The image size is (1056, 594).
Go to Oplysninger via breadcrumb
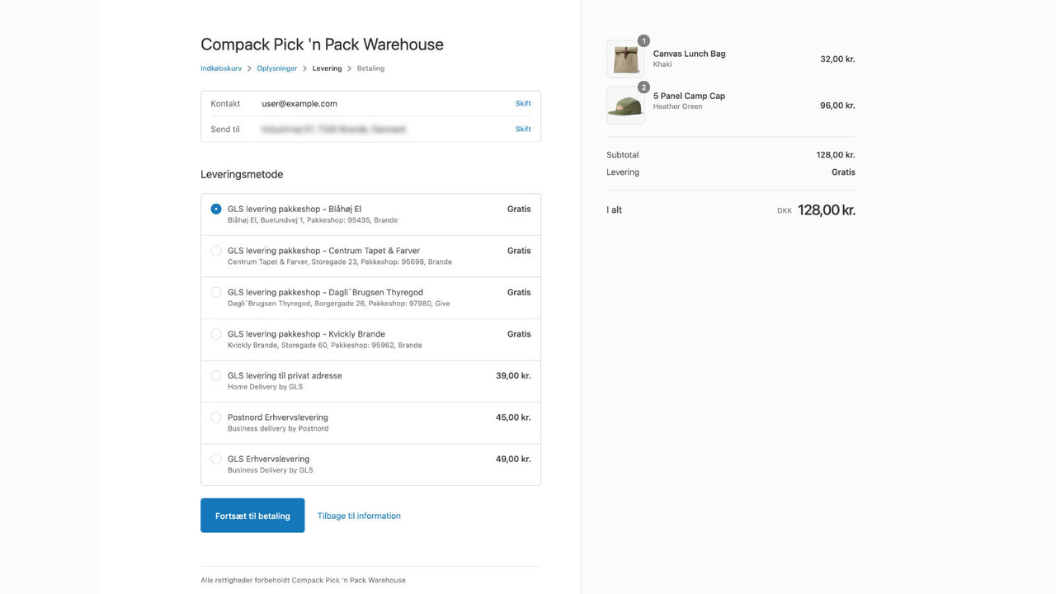tap(276, 68)
